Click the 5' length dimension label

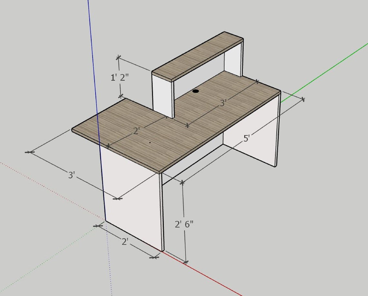pyautogui.click(x=246, y=138)
